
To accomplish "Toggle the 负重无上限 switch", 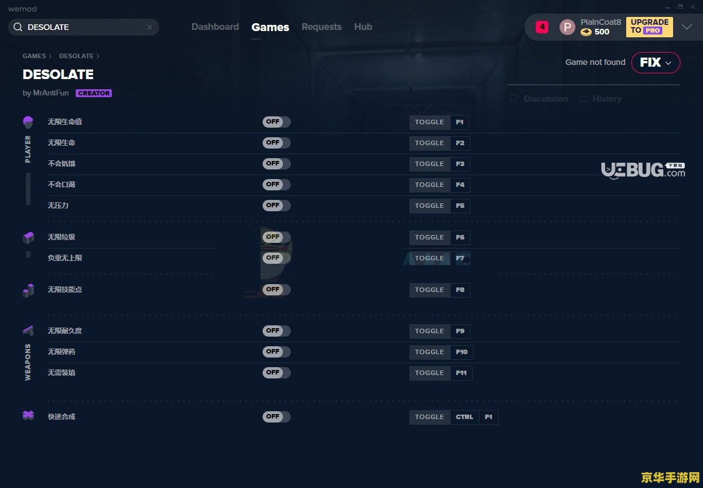I will 277,258.
